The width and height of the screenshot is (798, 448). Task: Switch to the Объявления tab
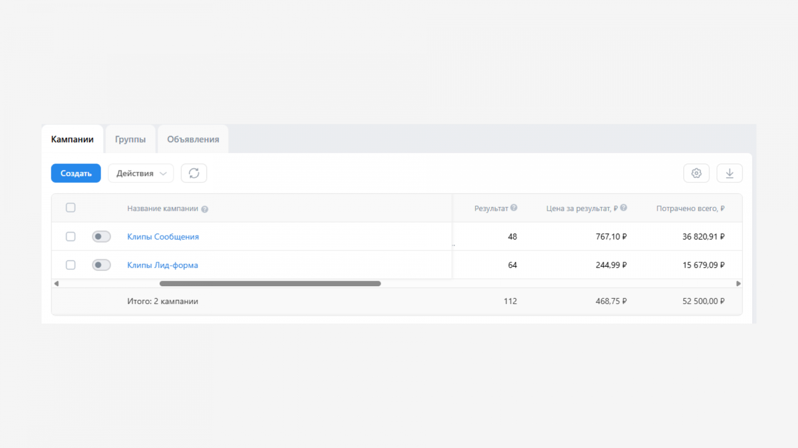[193, 139]
